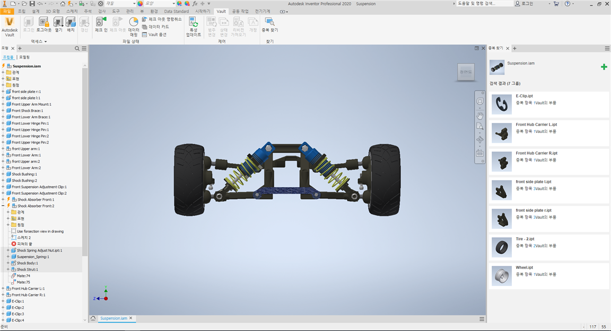Screen dimensions: 611x331
Task: Click the shopping cart icon in the title bar
Action: pyautogui.click(x=556, y=4)
